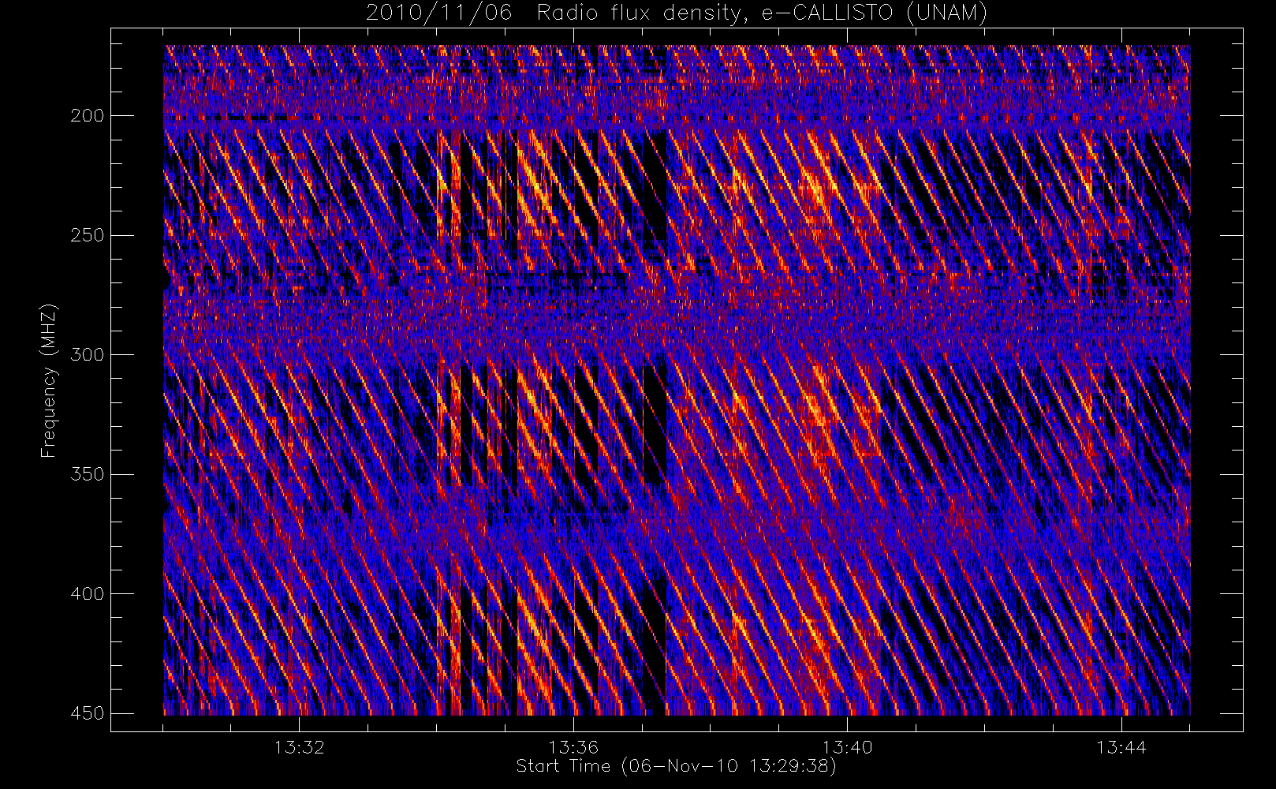Click the 'Frequency (MHZ)' axis label

click(49, 380)
